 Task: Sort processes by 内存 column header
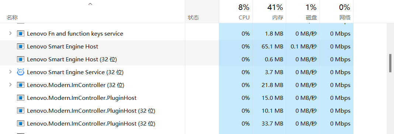(x=269, y=11)
